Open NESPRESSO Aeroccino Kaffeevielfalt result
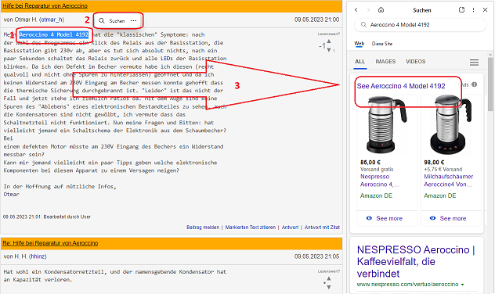The width and height of the screenshot is (495, 294). point(416,261)
